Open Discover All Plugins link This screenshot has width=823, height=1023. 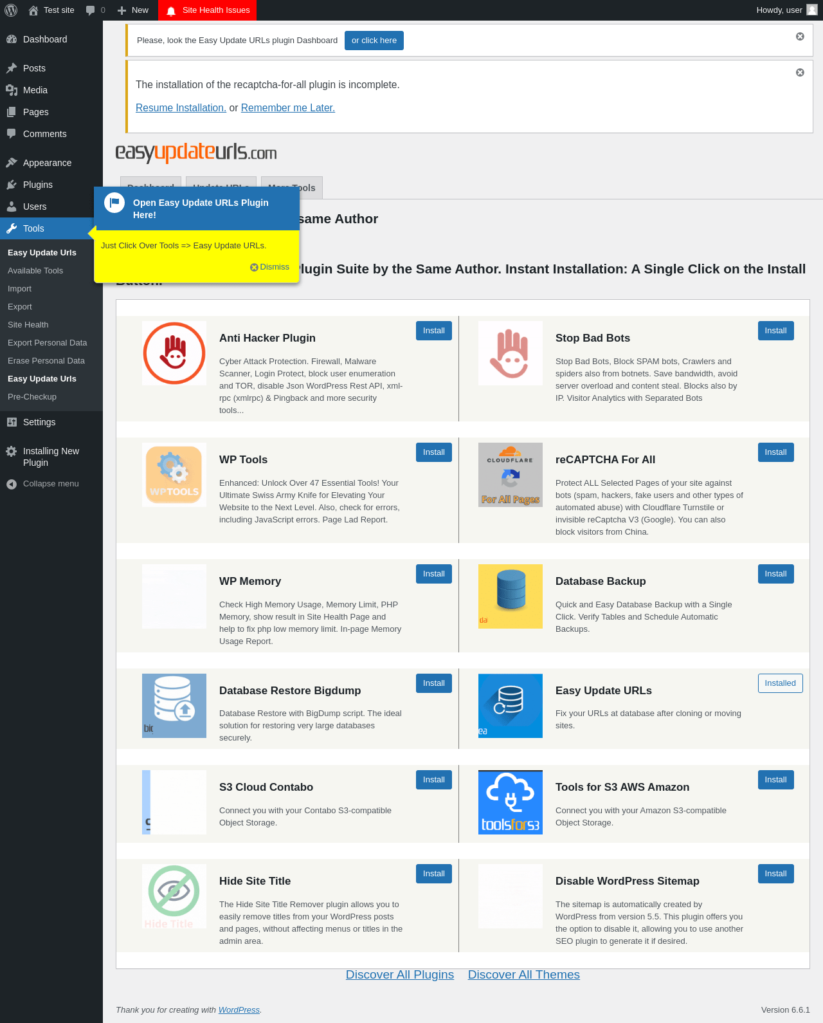400,975
